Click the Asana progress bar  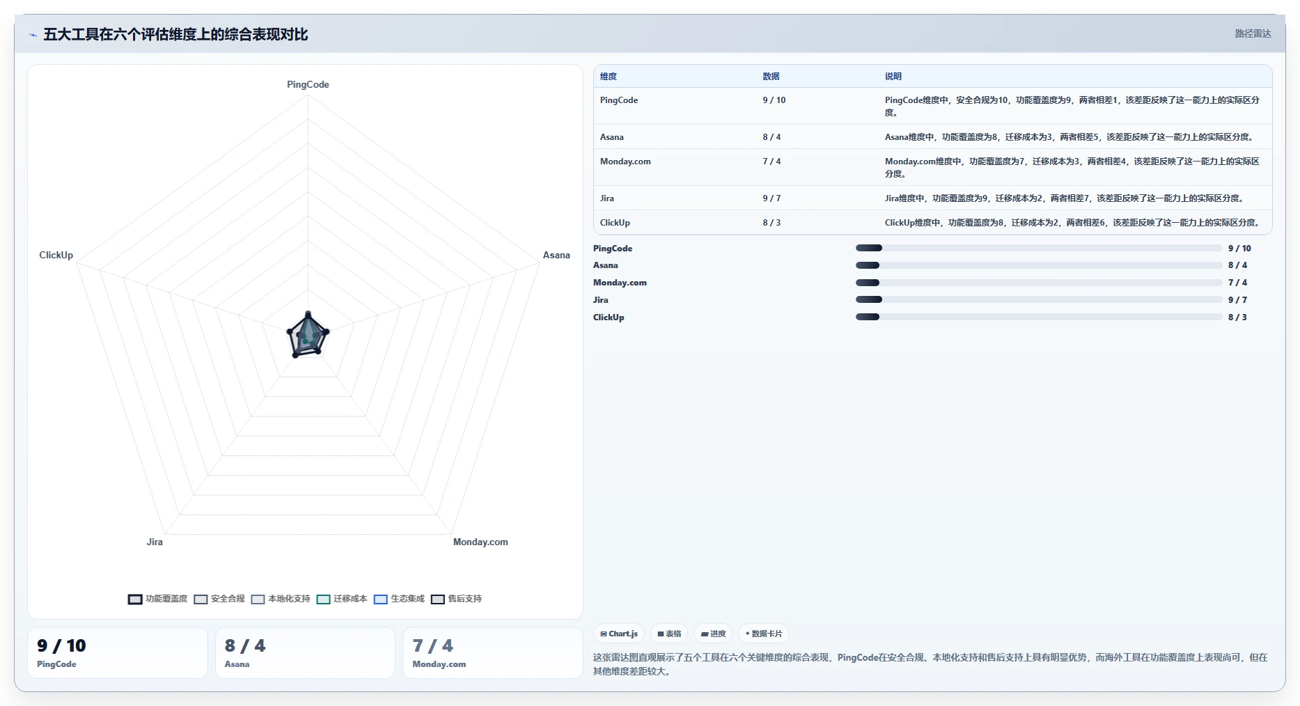pos(1039,265)
